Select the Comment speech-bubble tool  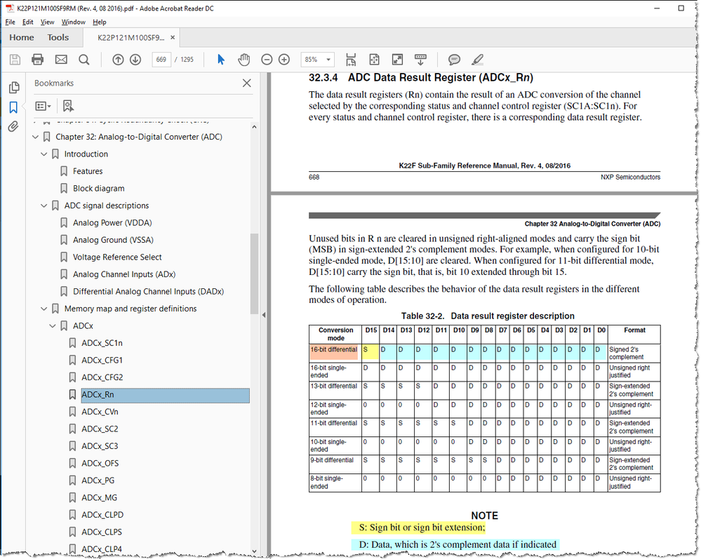[x=454, y=60]
